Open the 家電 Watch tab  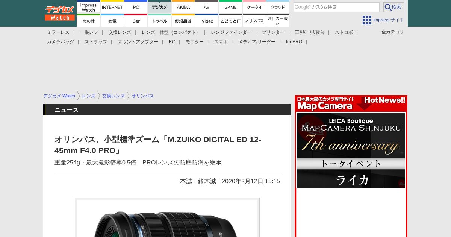(112, 20)
